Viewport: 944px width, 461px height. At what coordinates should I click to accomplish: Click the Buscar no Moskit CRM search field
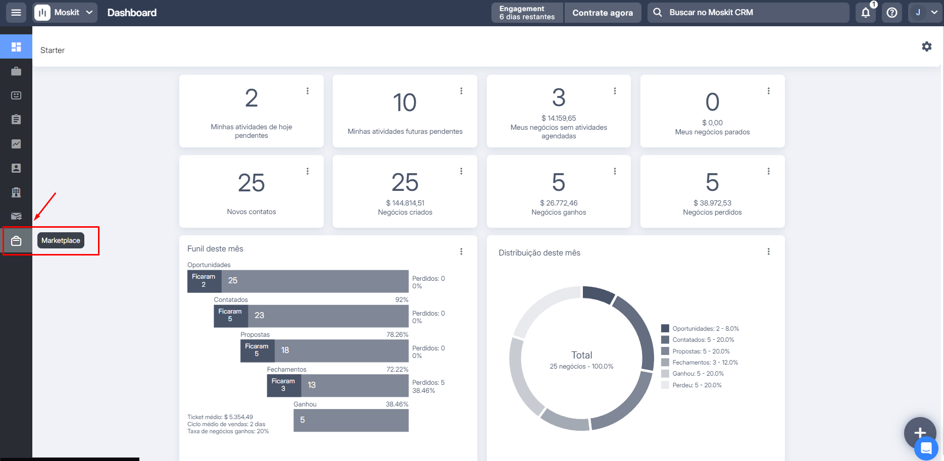click(749, 13)
